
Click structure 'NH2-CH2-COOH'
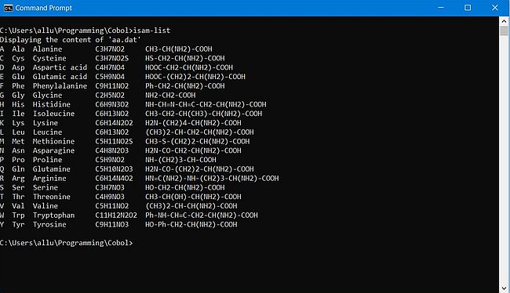(170, 95)
